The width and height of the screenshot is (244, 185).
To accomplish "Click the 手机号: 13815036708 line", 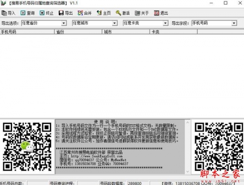I will [x=78, y=164].
